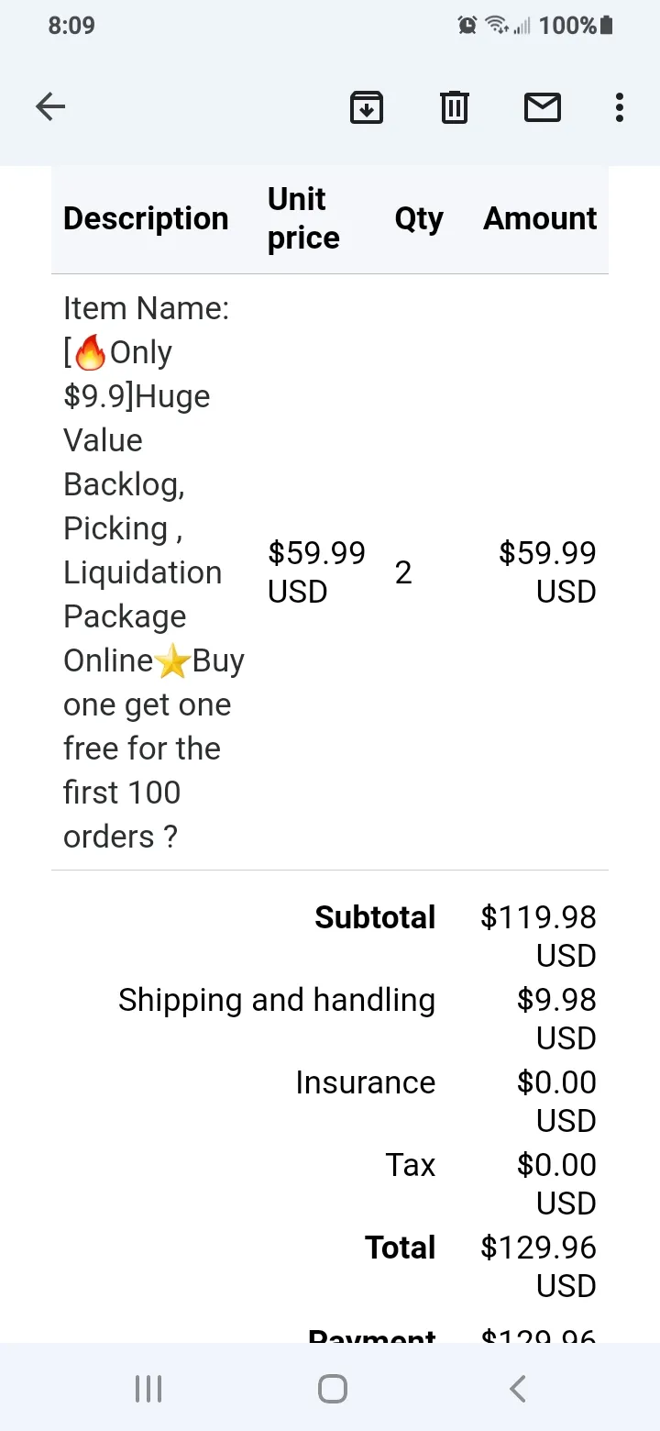Tap the fire emoji in the item name

[x=90, y=352]
